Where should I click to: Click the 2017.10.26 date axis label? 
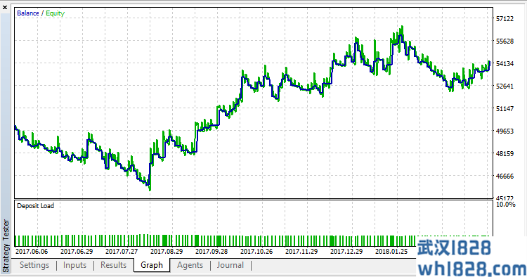coord(256,252)
